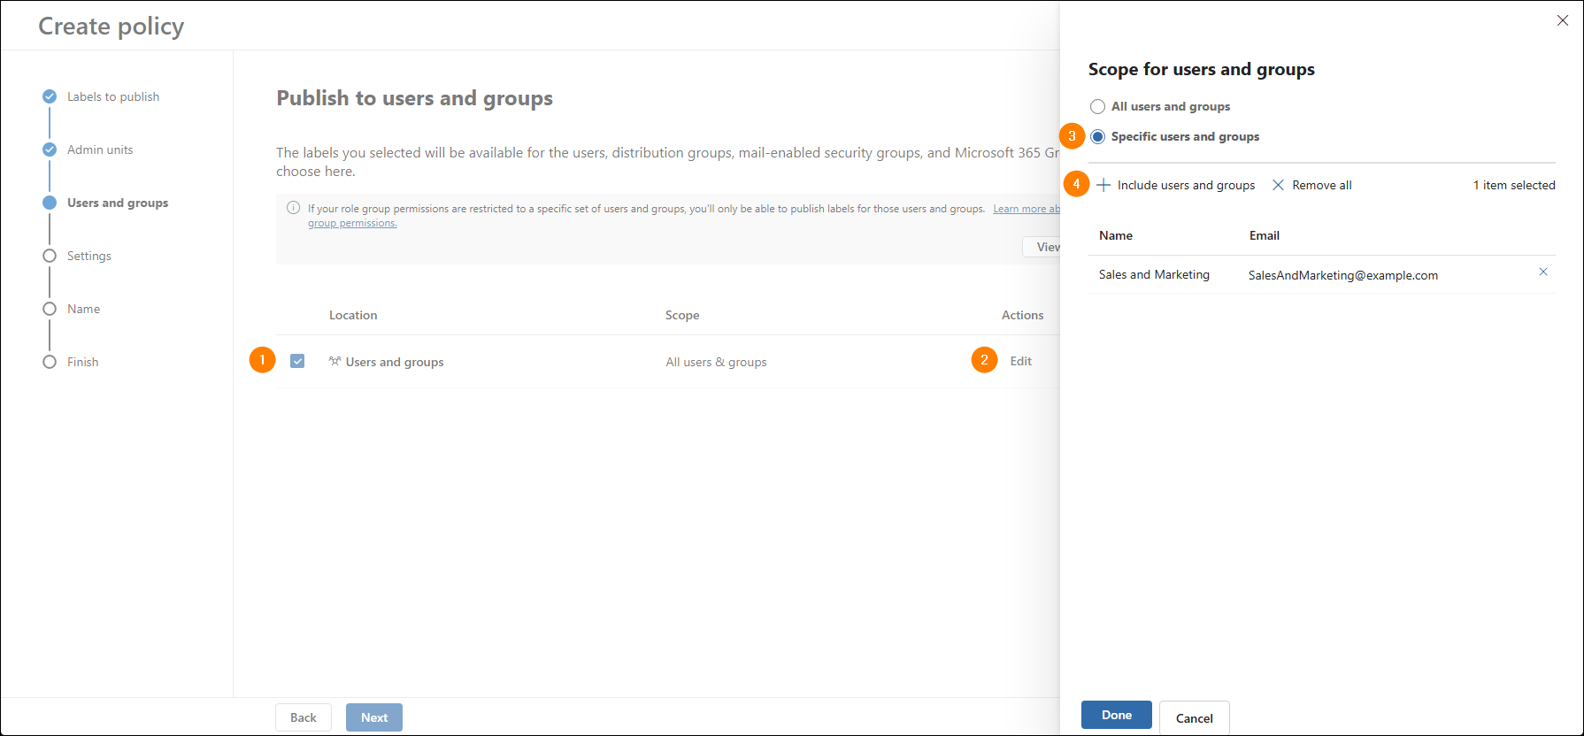Click the Location column header
The width and height of the screenshot is (1584, 736).
tap(353, 315)
